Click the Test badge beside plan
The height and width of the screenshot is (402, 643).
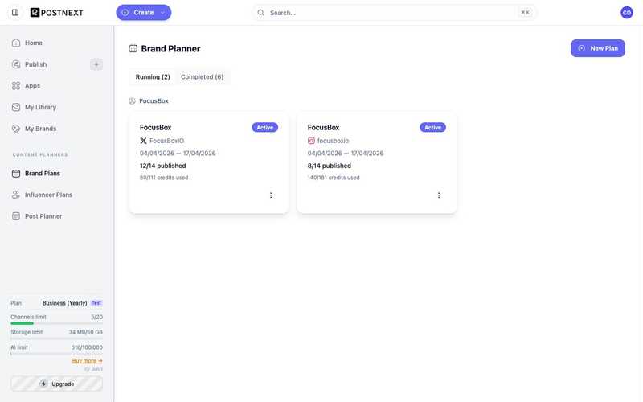(96, 303)
